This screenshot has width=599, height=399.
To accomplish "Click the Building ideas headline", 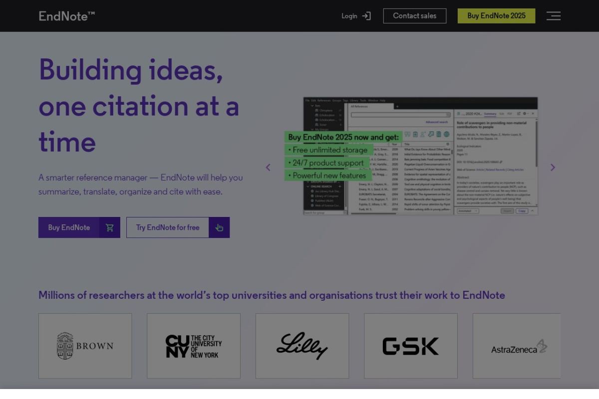I will point(139,105).
